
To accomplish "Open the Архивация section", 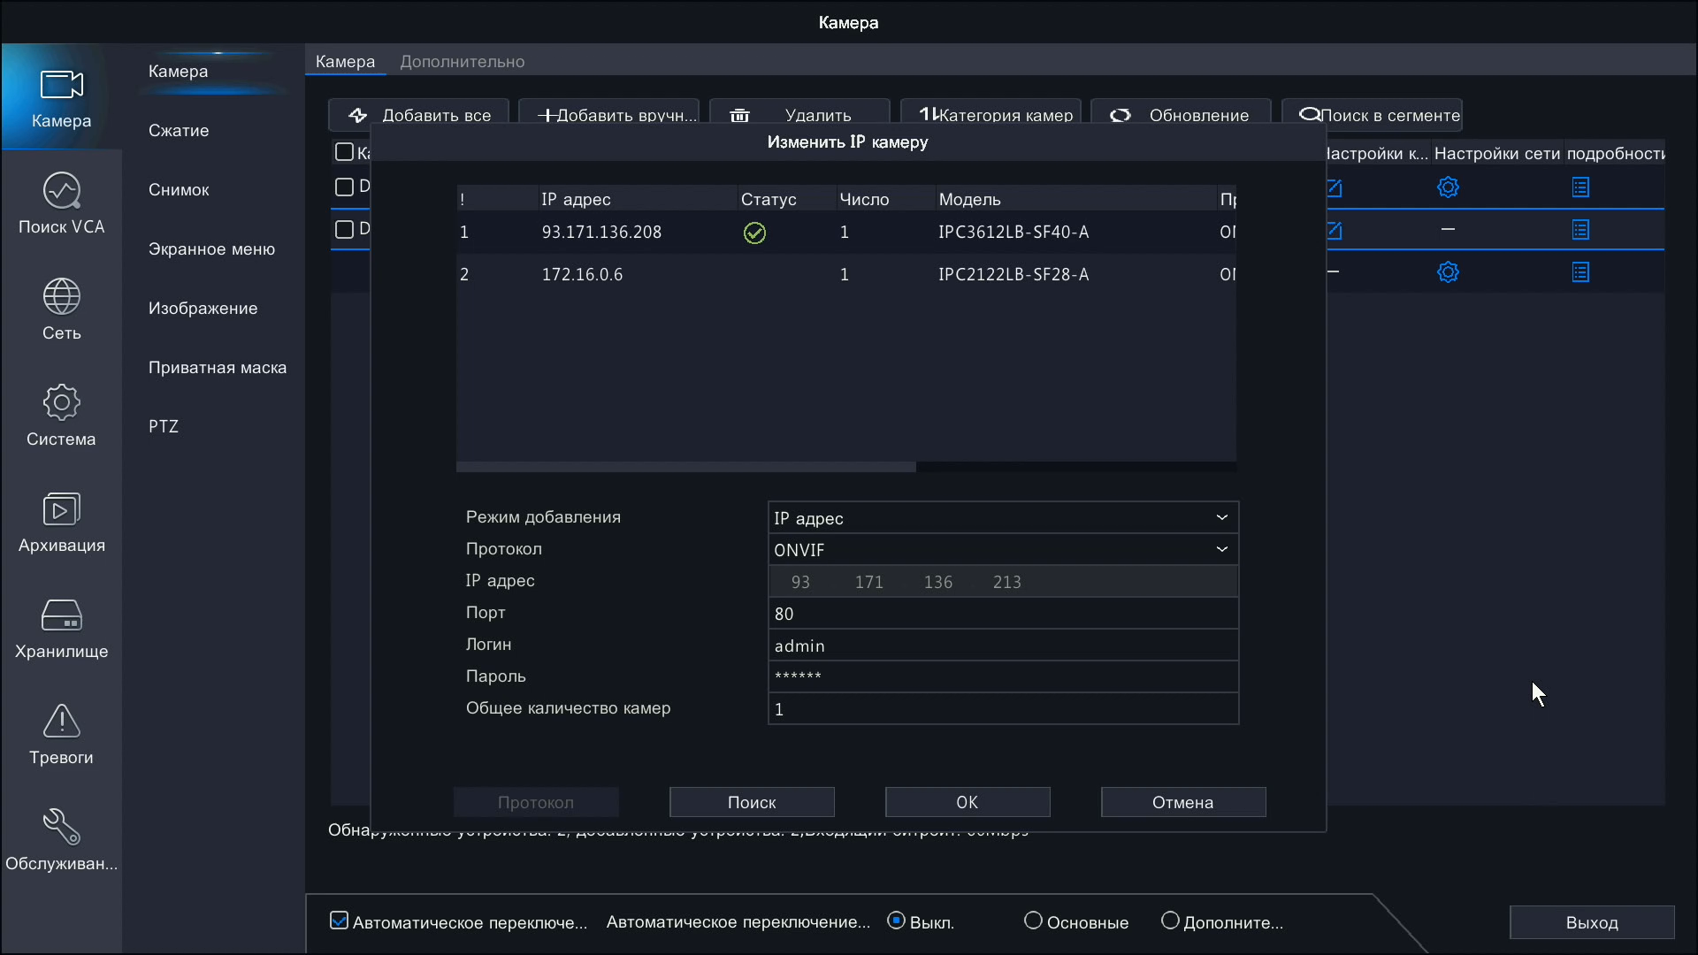I will pos(61,522).
